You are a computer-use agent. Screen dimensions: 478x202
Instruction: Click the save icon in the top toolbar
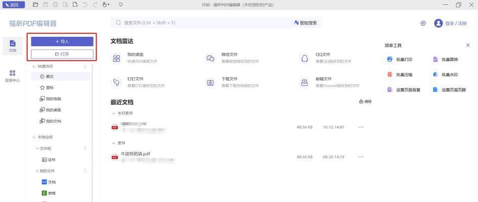[x=46, y=5]
